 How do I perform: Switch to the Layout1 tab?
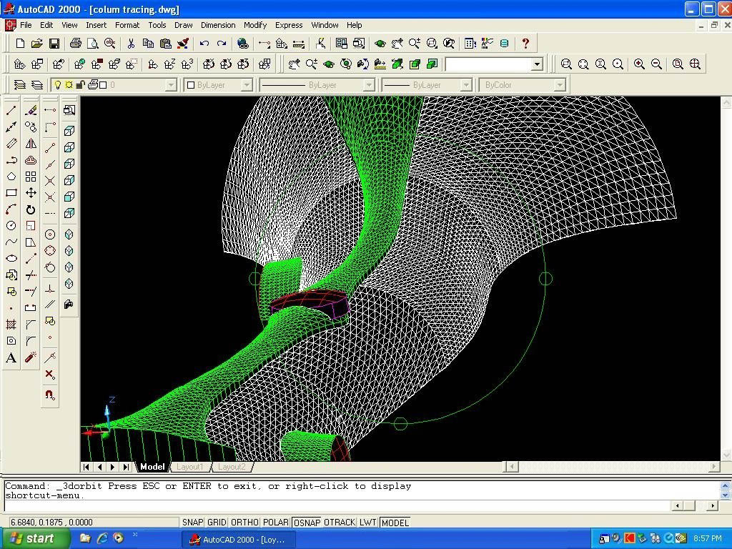(x=190, y=467)
